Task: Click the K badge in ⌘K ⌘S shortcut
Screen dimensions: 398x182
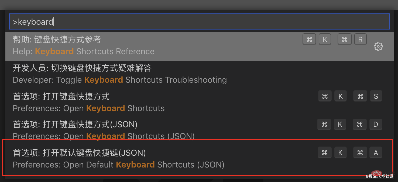Action: [341, 96]
